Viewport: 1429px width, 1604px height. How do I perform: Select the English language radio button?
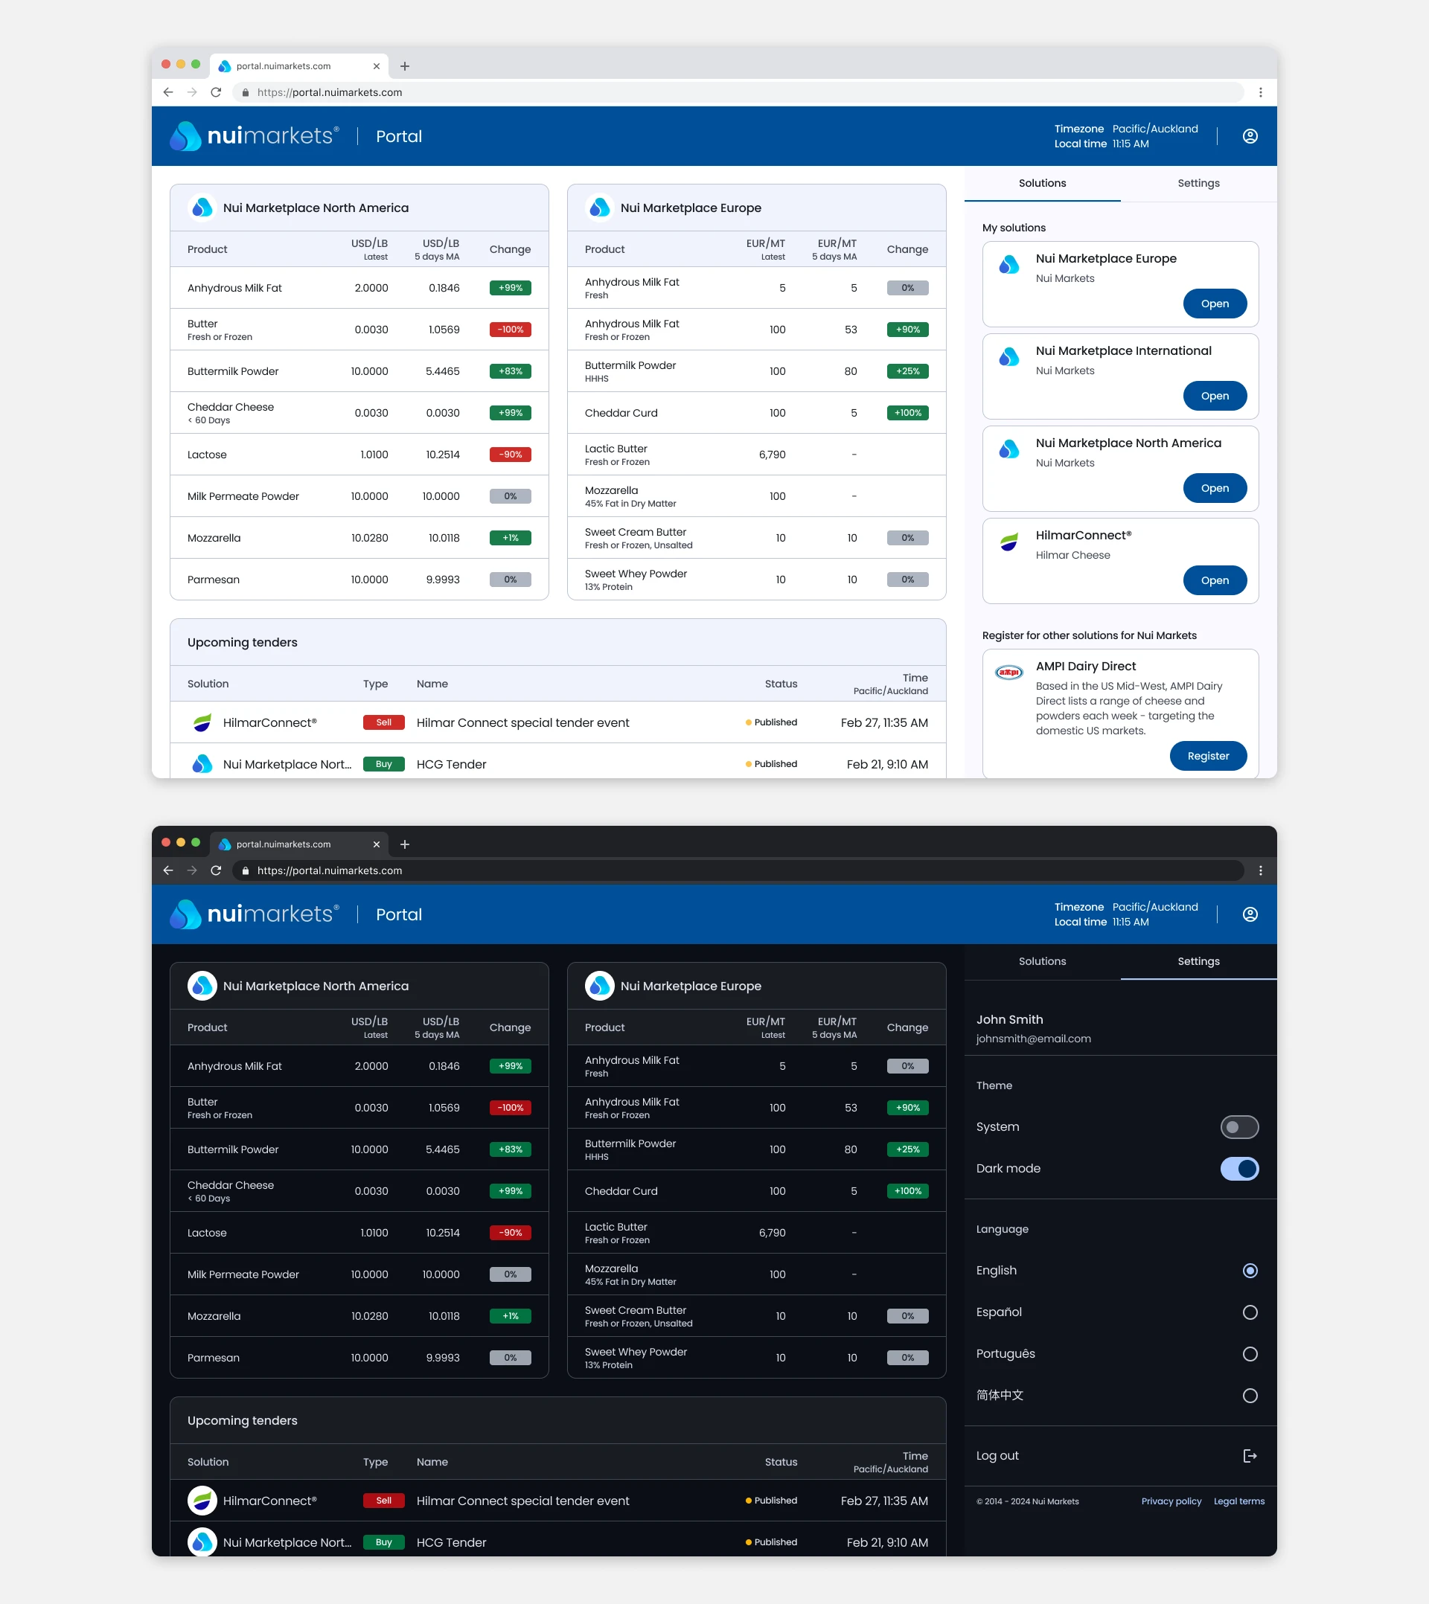[1250, 1271]
